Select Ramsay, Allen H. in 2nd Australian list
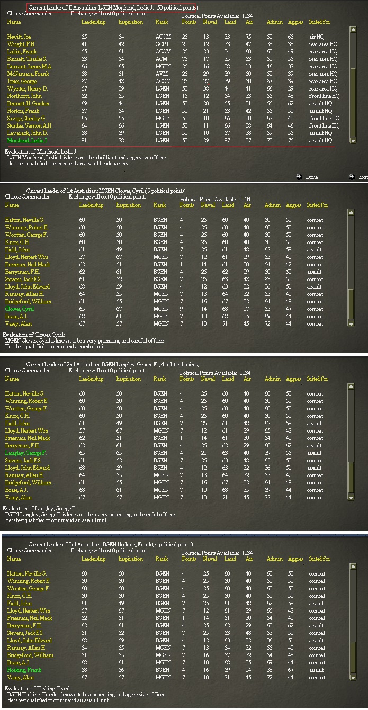This screenshot has height=710, width=368. [x=24, y=475]
